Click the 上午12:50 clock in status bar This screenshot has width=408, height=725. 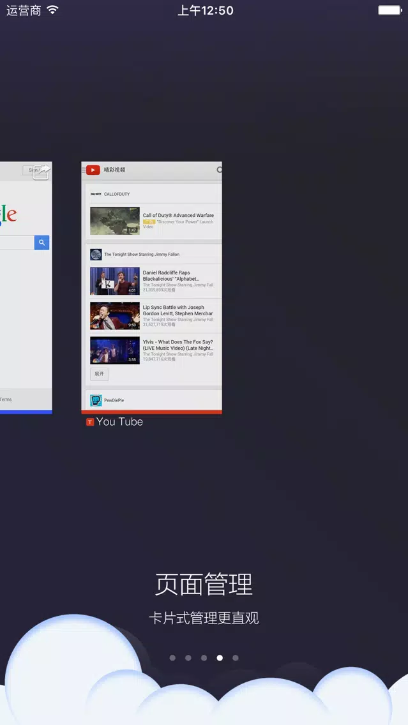tap(206, 10)
